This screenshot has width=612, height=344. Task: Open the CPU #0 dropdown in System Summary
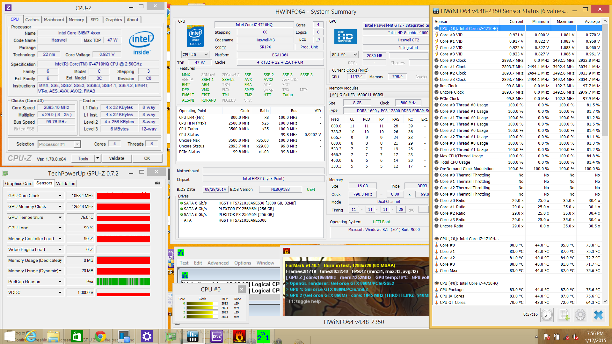[x=195, y=55]
